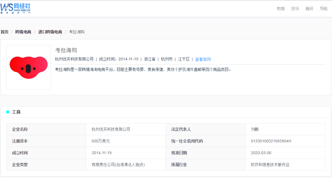Open the 投诉 section from the header
The height and width of the screenshot is (178, 332).
(295, 9)
